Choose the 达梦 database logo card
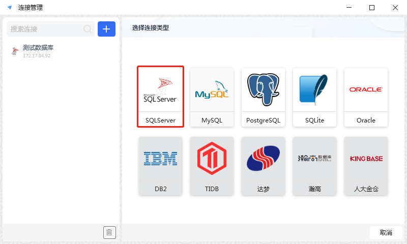The height and width of the screenshot is (244, 407). [x=263, y=166]
